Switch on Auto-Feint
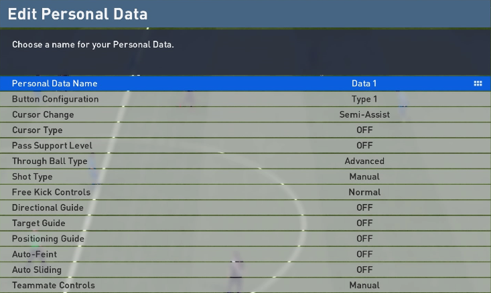 (x=364, y=254)
